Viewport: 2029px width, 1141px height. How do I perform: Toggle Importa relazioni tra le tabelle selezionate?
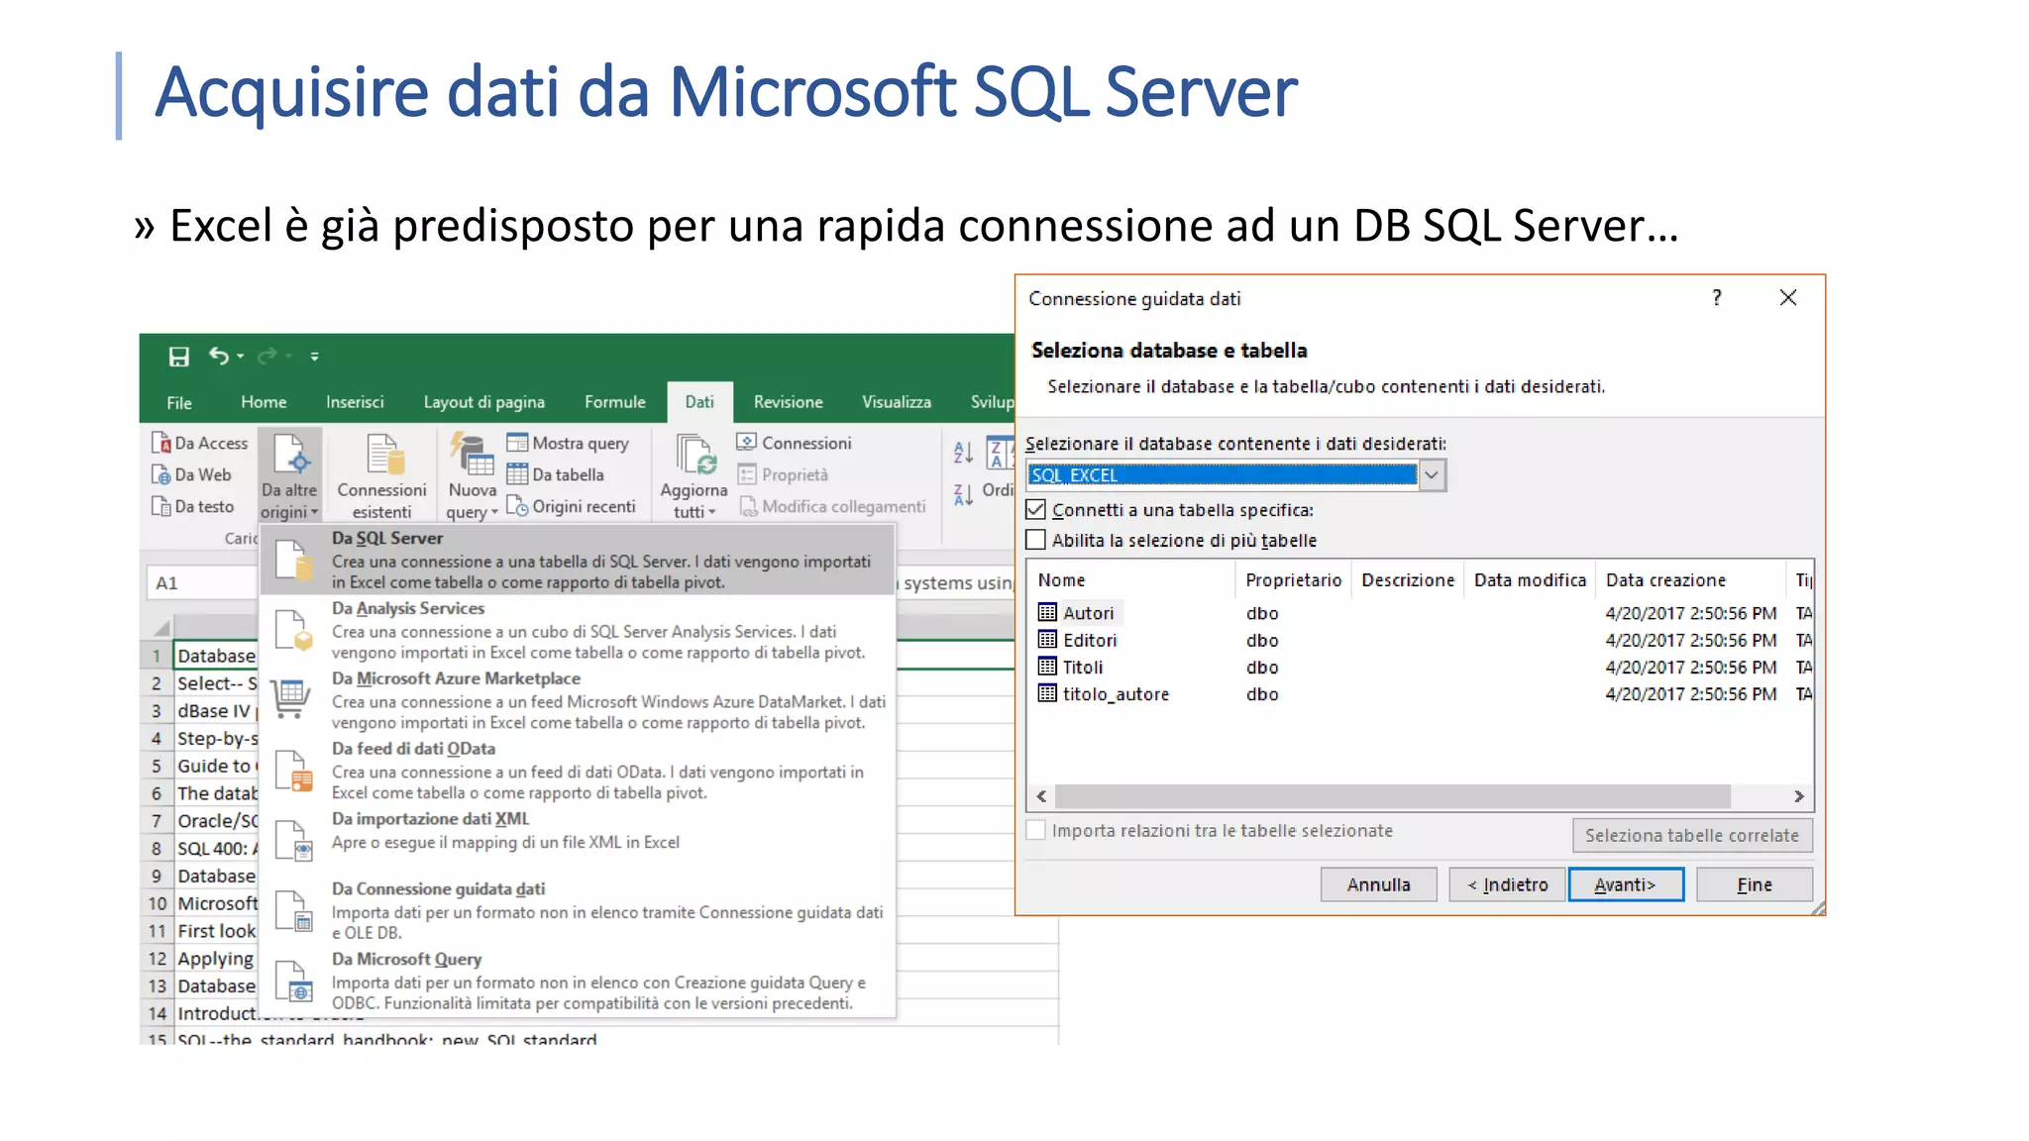1036,831
